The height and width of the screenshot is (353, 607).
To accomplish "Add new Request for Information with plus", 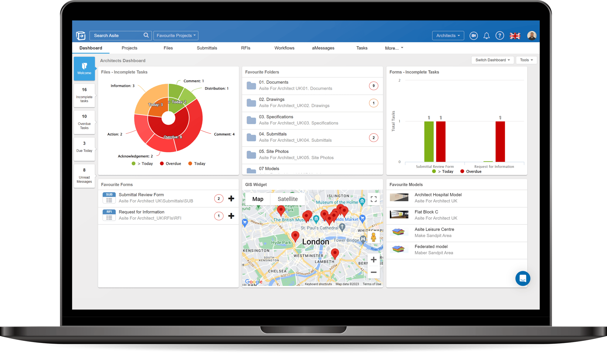I will click(x=231, y=216).
